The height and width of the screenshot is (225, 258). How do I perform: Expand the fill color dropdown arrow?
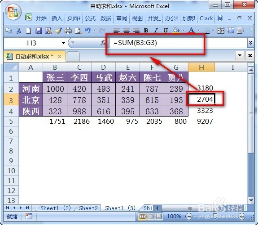tap(183, 30)
